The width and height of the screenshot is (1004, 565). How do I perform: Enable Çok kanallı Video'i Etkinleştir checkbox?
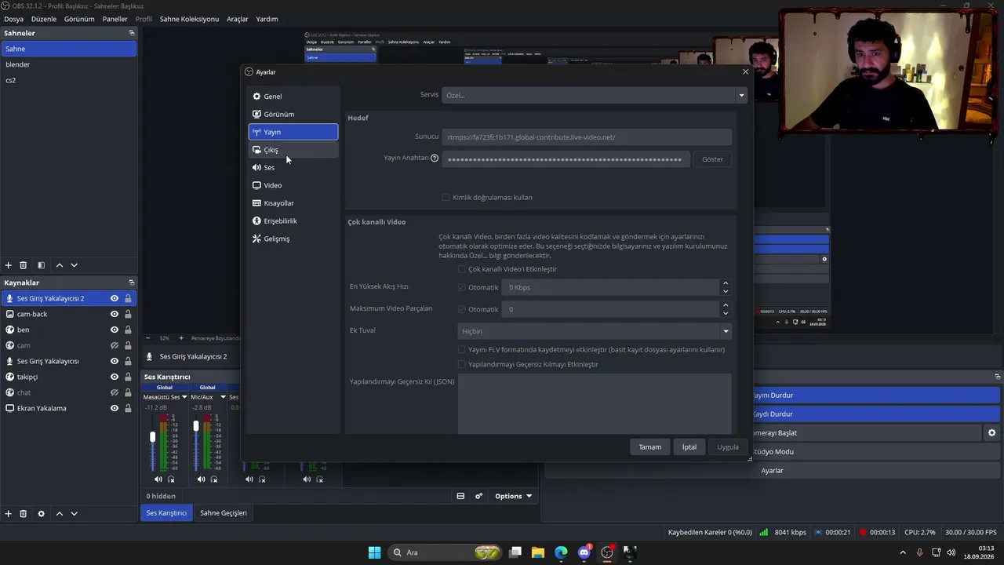click(x=462, y=269)
